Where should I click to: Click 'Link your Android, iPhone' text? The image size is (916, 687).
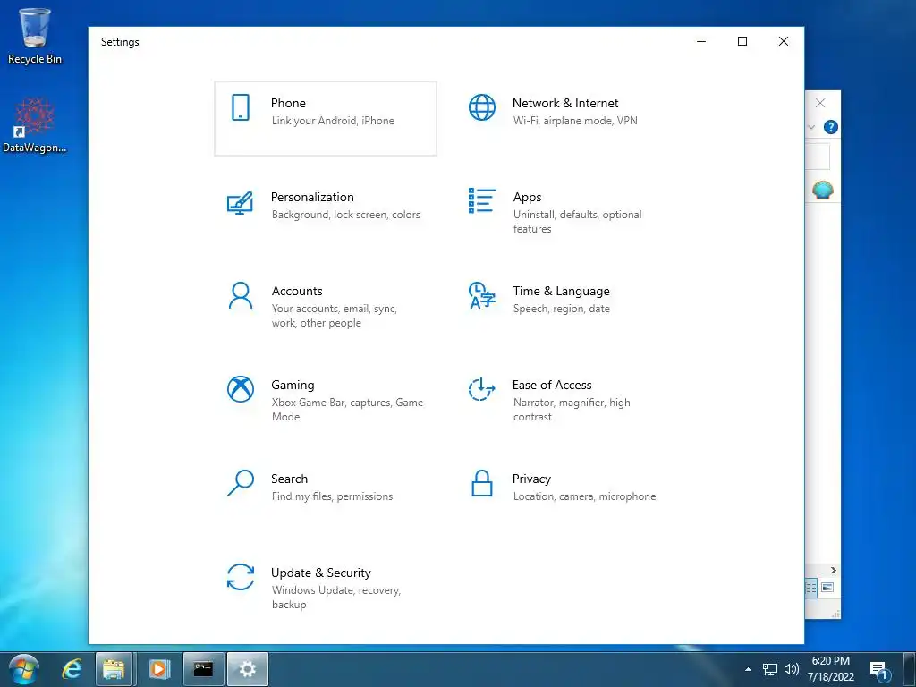[333, 121]
